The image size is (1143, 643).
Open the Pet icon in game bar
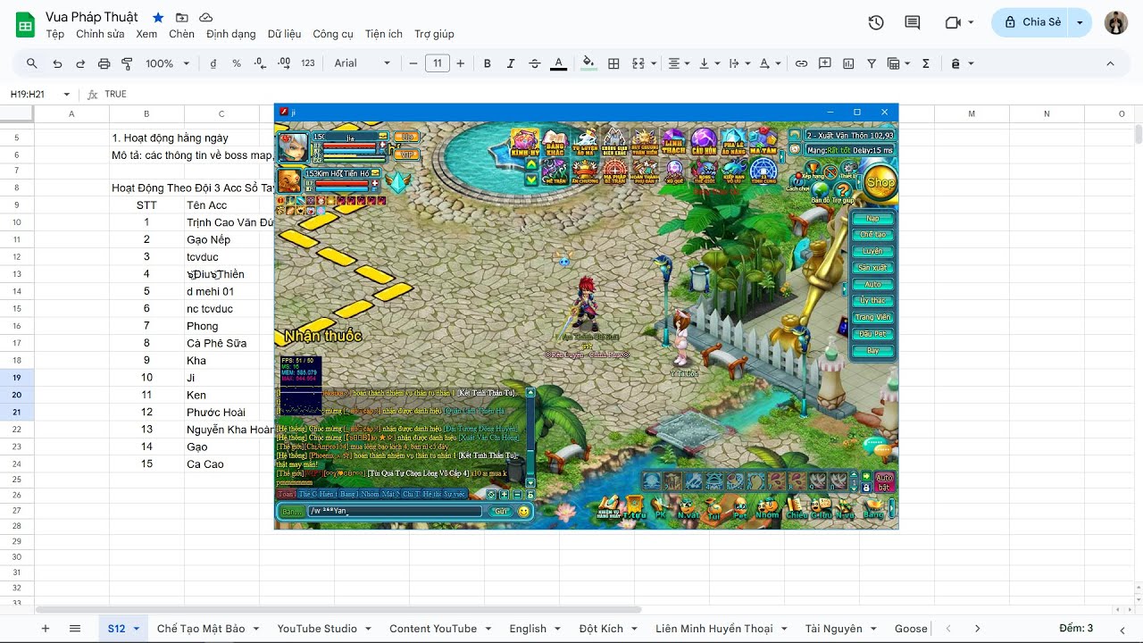[x=740, y=509]
